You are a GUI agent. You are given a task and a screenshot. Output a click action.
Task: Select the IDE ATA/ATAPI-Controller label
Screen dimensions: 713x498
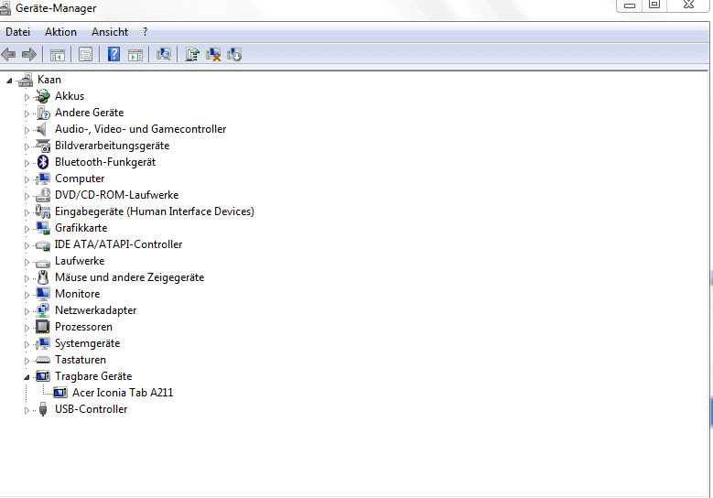118,244
